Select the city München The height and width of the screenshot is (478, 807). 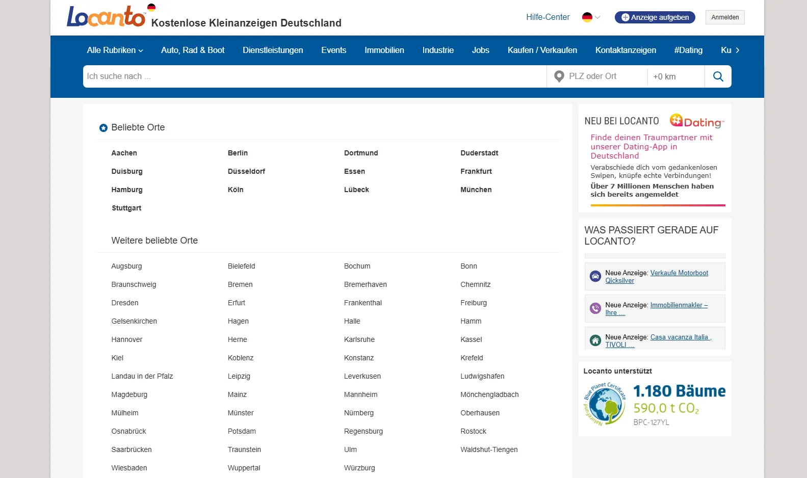click(x=476, y=190)
